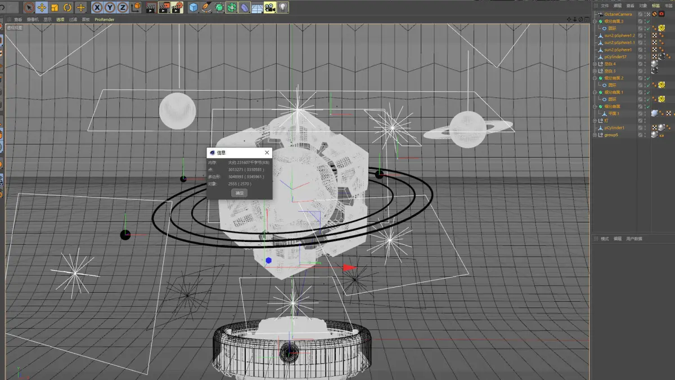Screen dimensions: 675x380
Task: Toggle 细分曲面.1 enable checkmark
Action: (648, 92)
